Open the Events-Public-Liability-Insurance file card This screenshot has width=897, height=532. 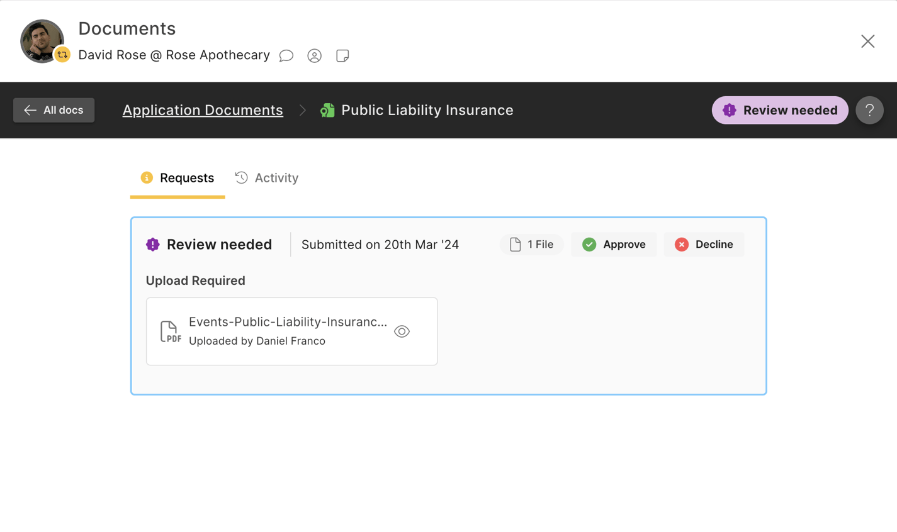[x=291, y=331]
